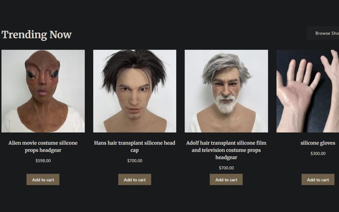Add the Adolf costume headgear to cart
This screenshot has height=212, width=339.
[x=226, y=180]
